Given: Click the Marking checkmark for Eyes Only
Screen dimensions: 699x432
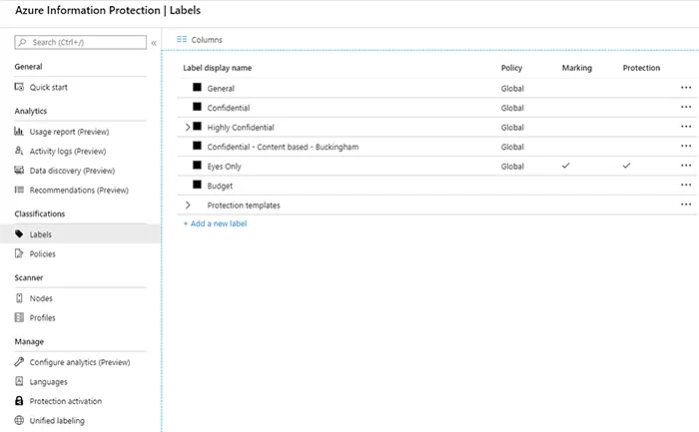Looking at the screenshot, I should 566,166.
